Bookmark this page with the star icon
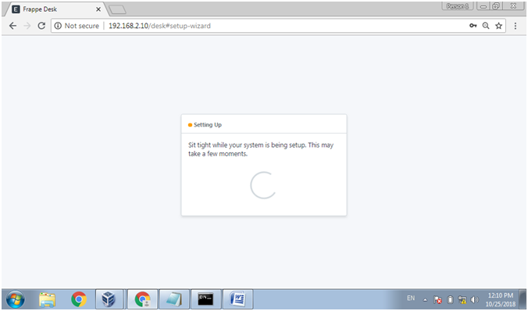This screenshot has width=528, height=311. click(498, 26)
